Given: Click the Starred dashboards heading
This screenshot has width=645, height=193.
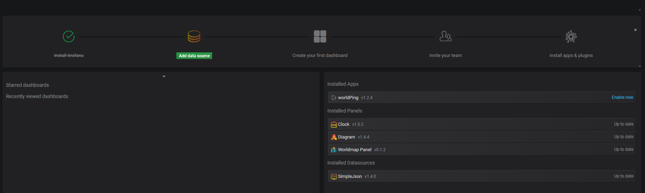Looking at the screenshot, I should click(x=27, y=85).
